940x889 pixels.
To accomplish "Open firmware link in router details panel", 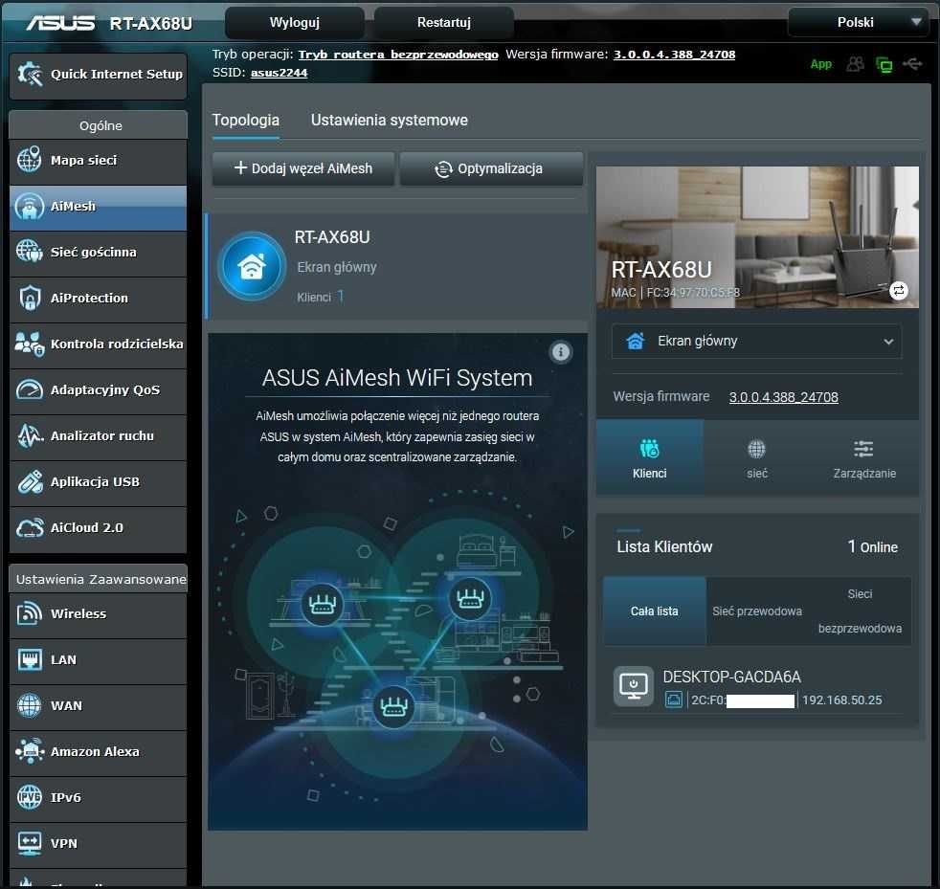I will point(784,397).
